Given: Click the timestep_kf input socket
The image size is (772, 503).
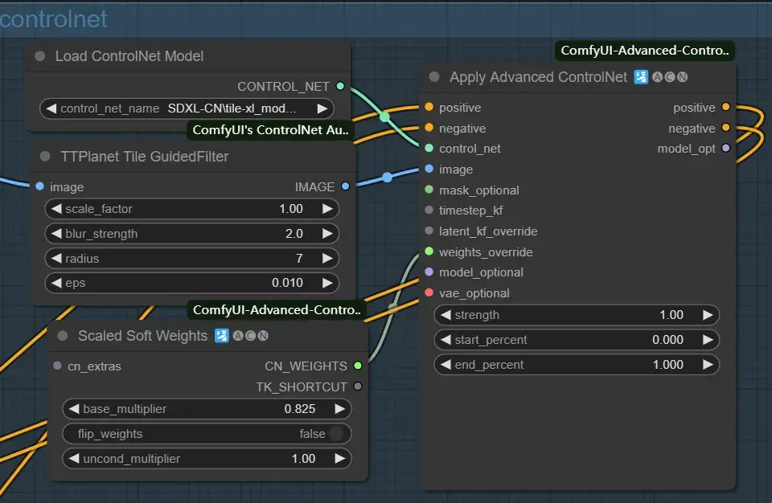Looking at the screenshot, I should 429,210.
